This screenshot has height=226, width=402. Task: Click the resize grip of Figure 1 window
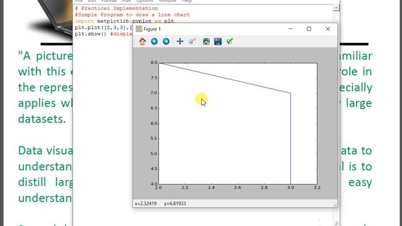(335, 205)
